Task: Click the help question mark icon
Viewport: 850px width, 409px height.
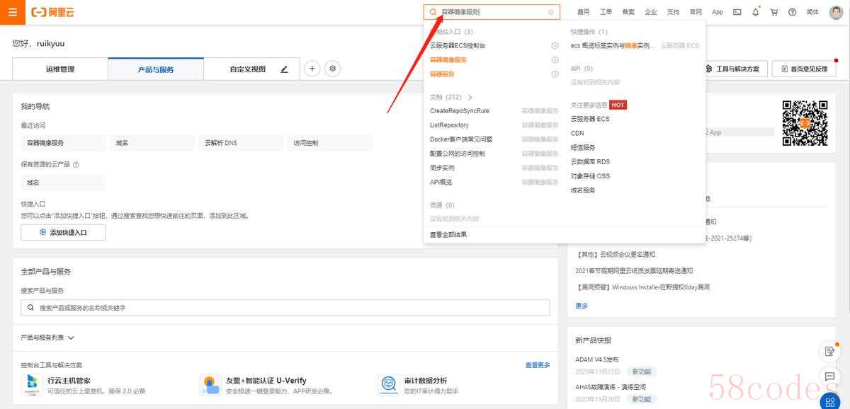Action: click(x=792, y=12)
